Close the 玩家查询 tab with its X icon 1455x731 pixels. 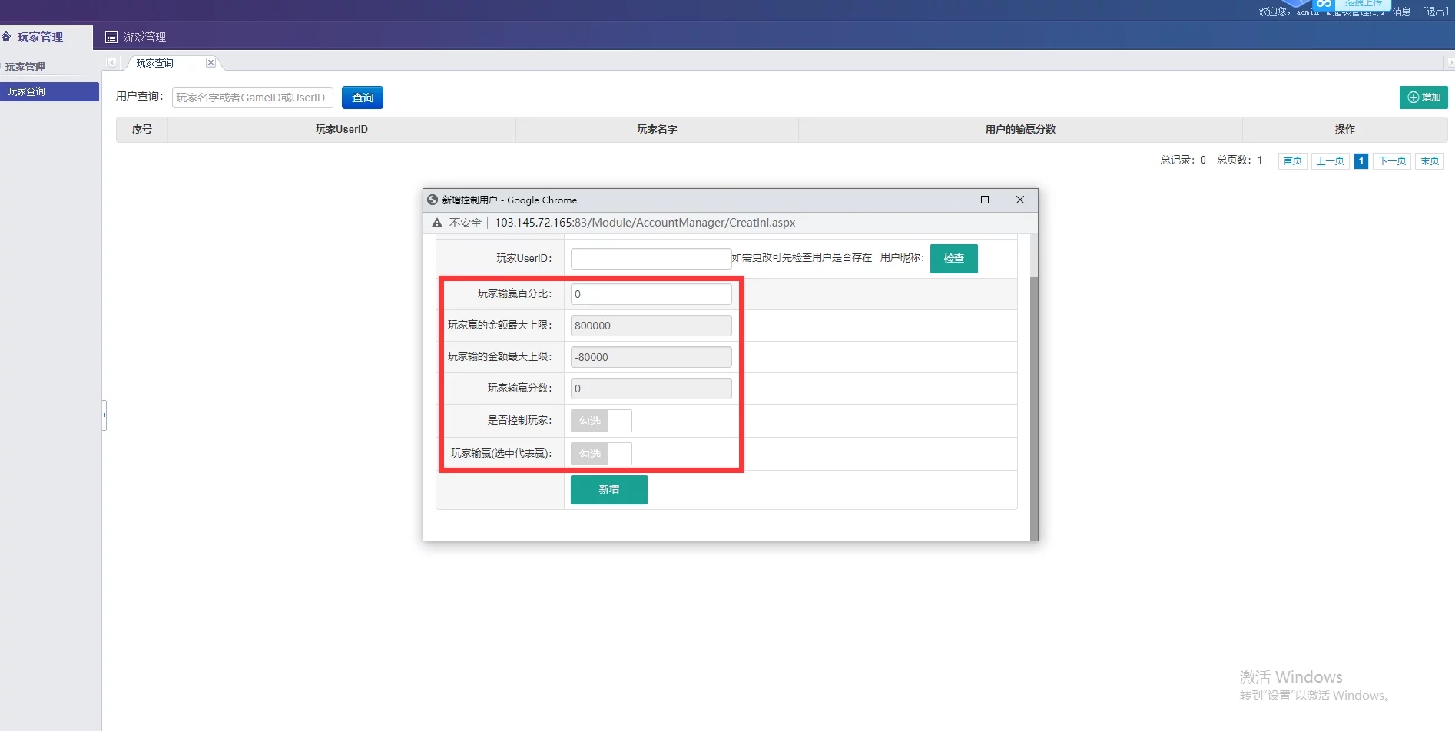[x=210, y=63]
